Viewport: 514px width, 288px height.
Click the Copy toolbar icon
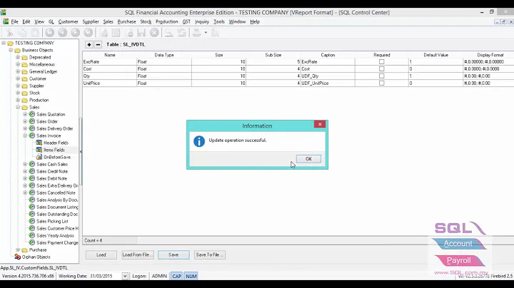[x=22, y=33]
